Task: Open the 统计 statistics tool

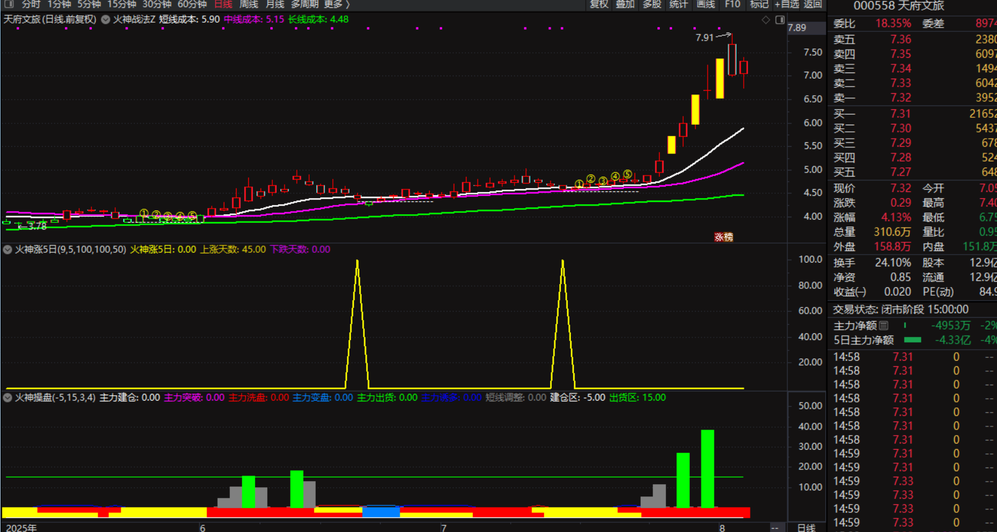Action: click(679, 4)
